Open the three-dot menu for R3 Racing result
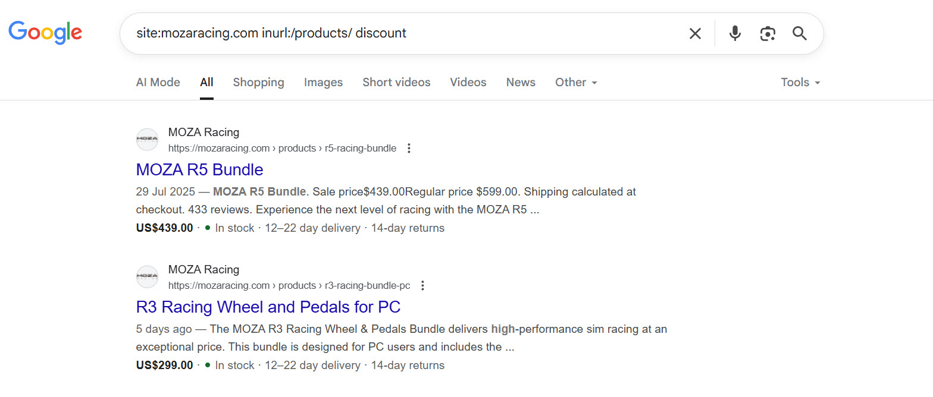Viewport: 933px width, 397px height. pyautogui.click(x=422, y=285)
